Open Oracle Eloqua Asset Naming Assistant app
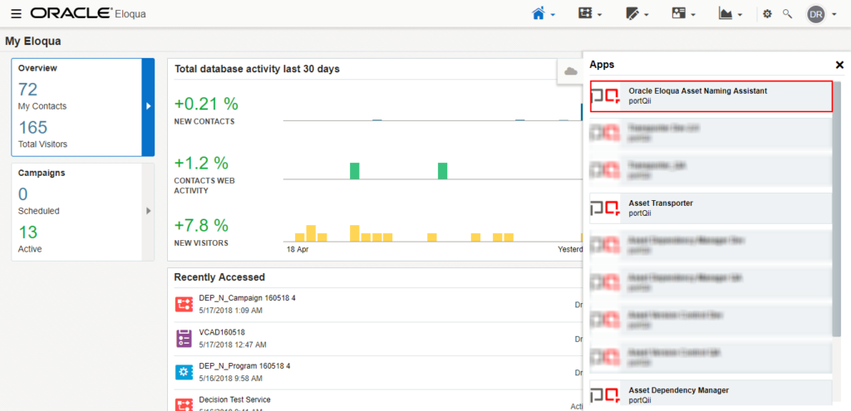 coord(711,96)
